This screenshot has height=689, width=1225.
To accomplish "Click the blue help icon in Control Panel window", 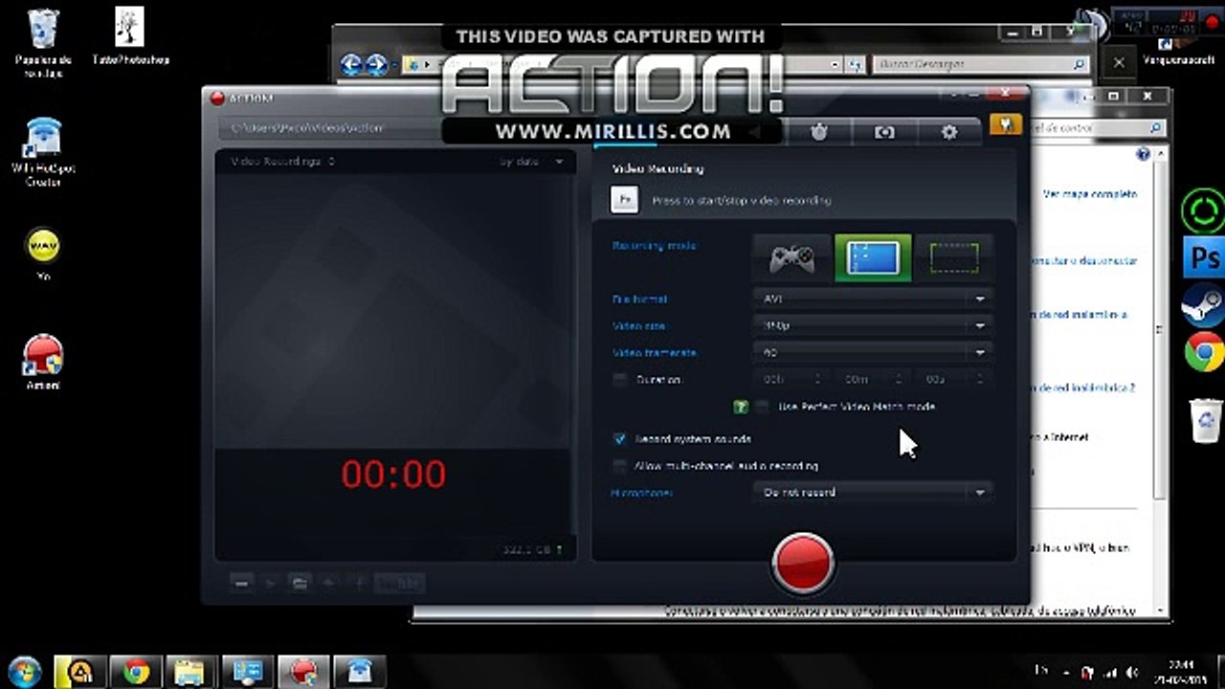I will point(1143,155).
